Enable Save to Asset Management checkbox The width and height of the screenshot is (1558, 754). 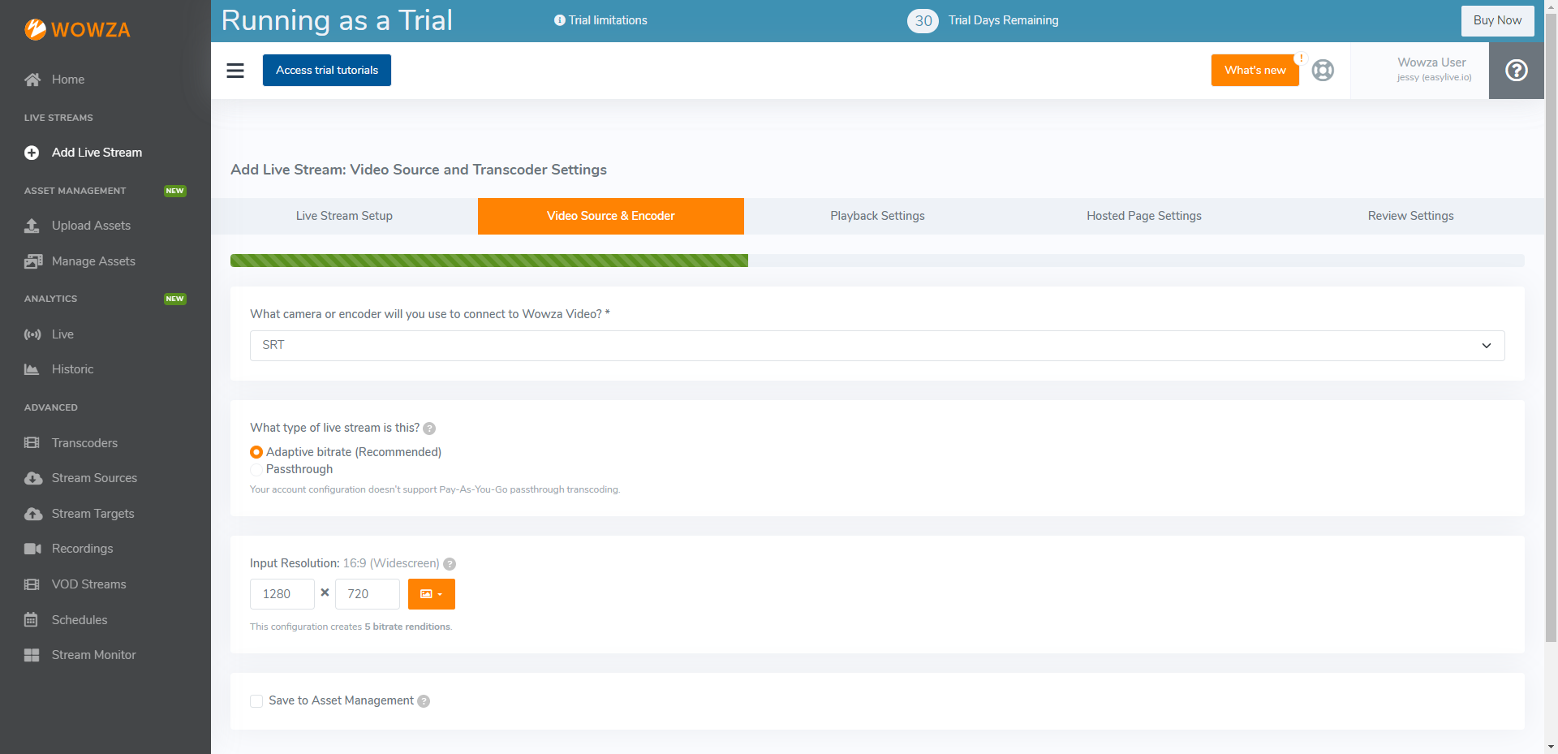pos(256,701)
